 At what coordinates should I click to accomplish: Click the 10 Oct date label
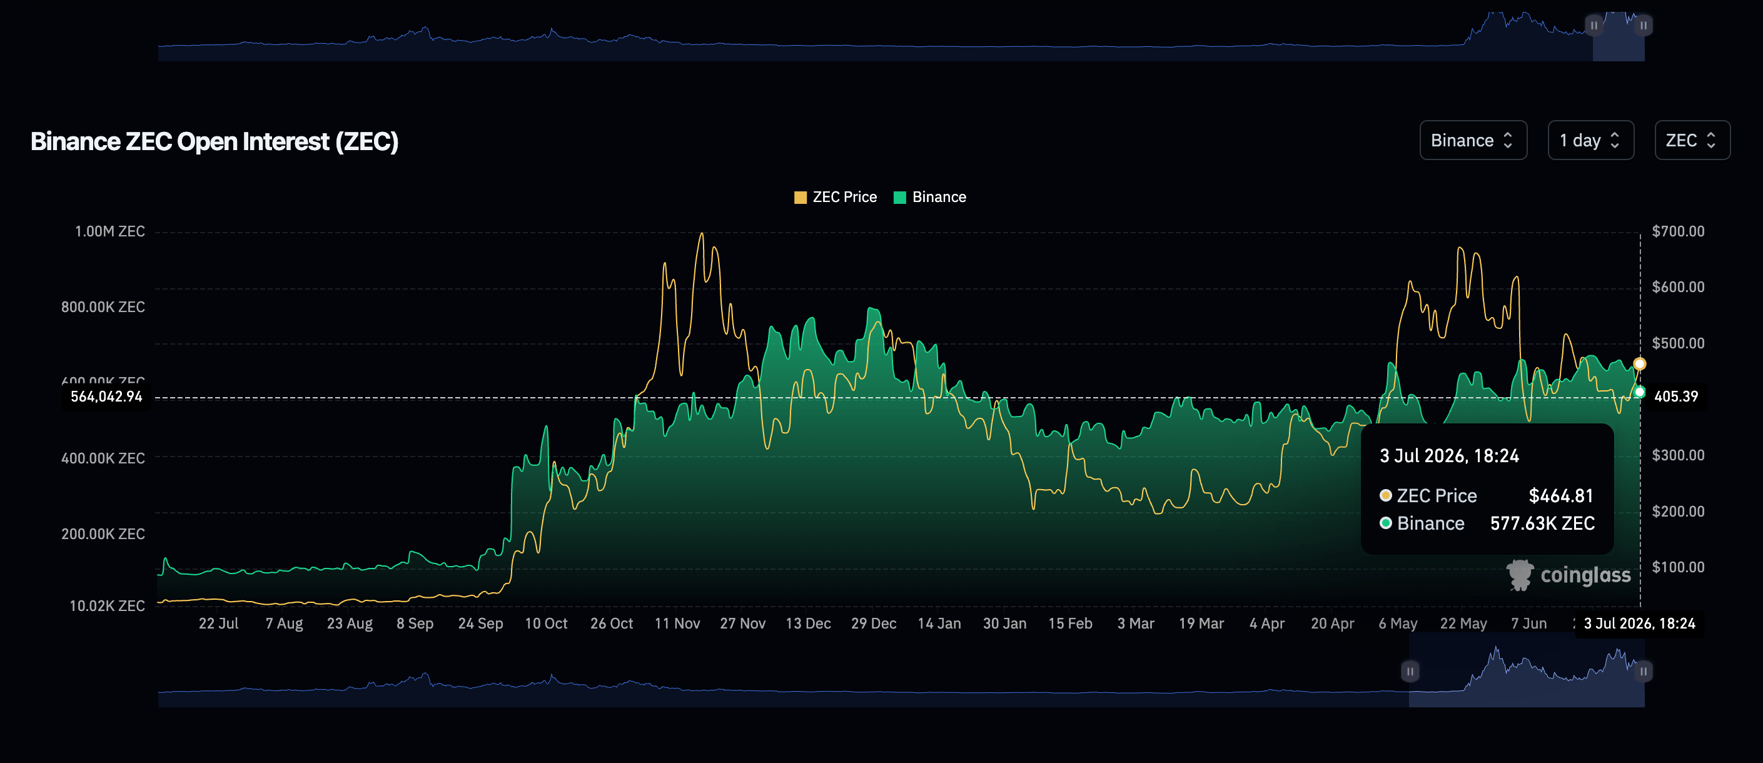click(x=546, y=624)
